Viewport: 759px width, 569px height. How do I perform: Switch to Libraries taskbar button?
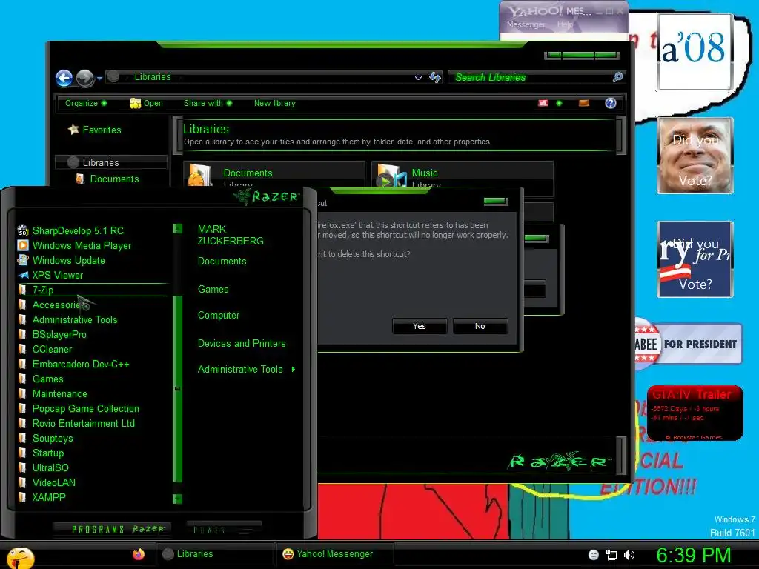(x=214, y=554)
